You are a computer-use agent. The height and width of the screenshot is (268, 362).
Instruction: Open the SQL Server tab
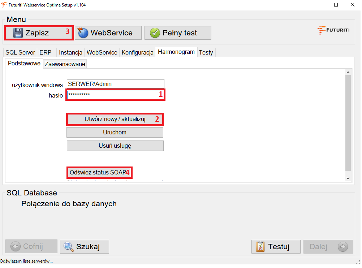[x=20, y=52]
